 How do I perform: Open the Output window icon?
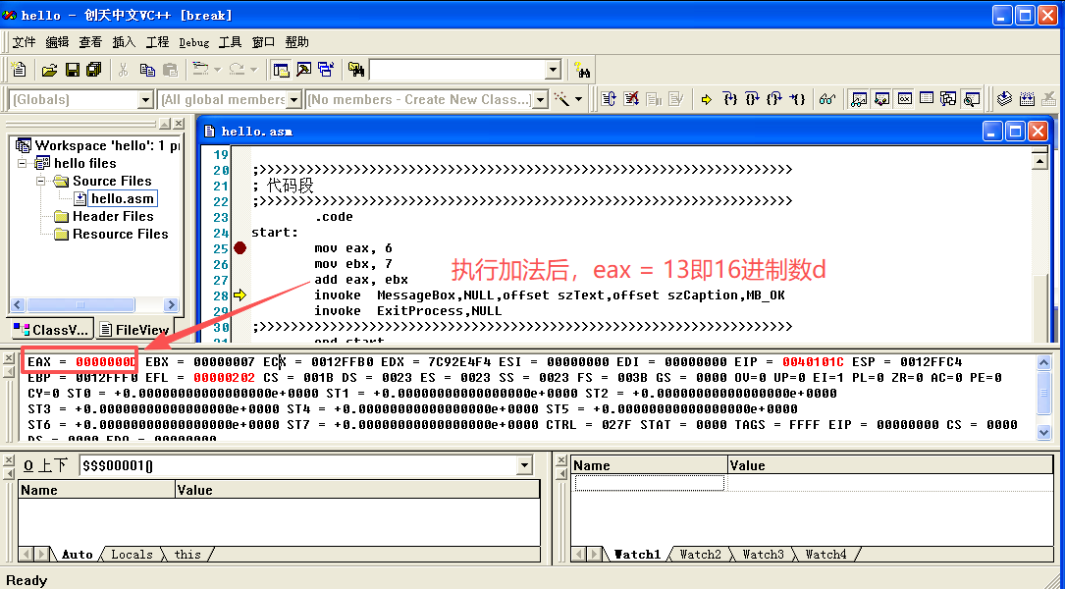tap(303, 70)
